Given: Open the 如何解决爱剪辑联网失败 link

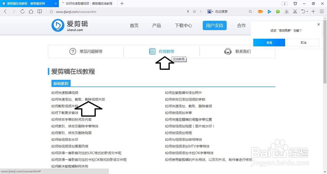Looking at the screenshot, I should [x=70, y=166].
